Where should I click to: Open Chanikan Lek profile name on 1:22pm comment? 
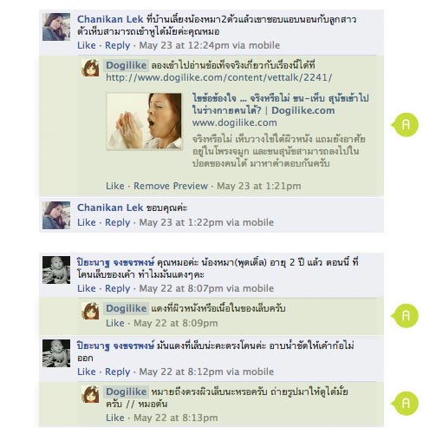pyautogui.click(x=110, y=207)
